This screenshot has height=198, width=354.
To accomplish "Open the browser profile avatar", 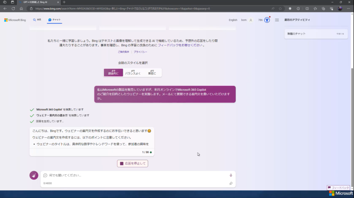I will 340,9.
